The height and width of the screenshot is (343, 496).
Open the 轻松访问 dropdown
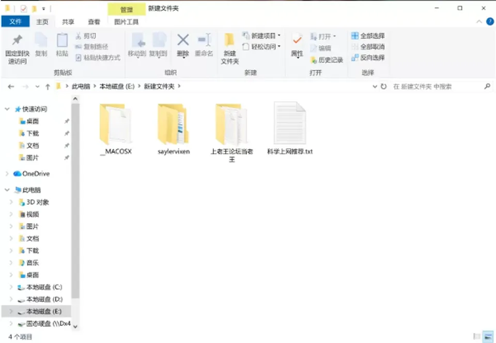[261, 47]
